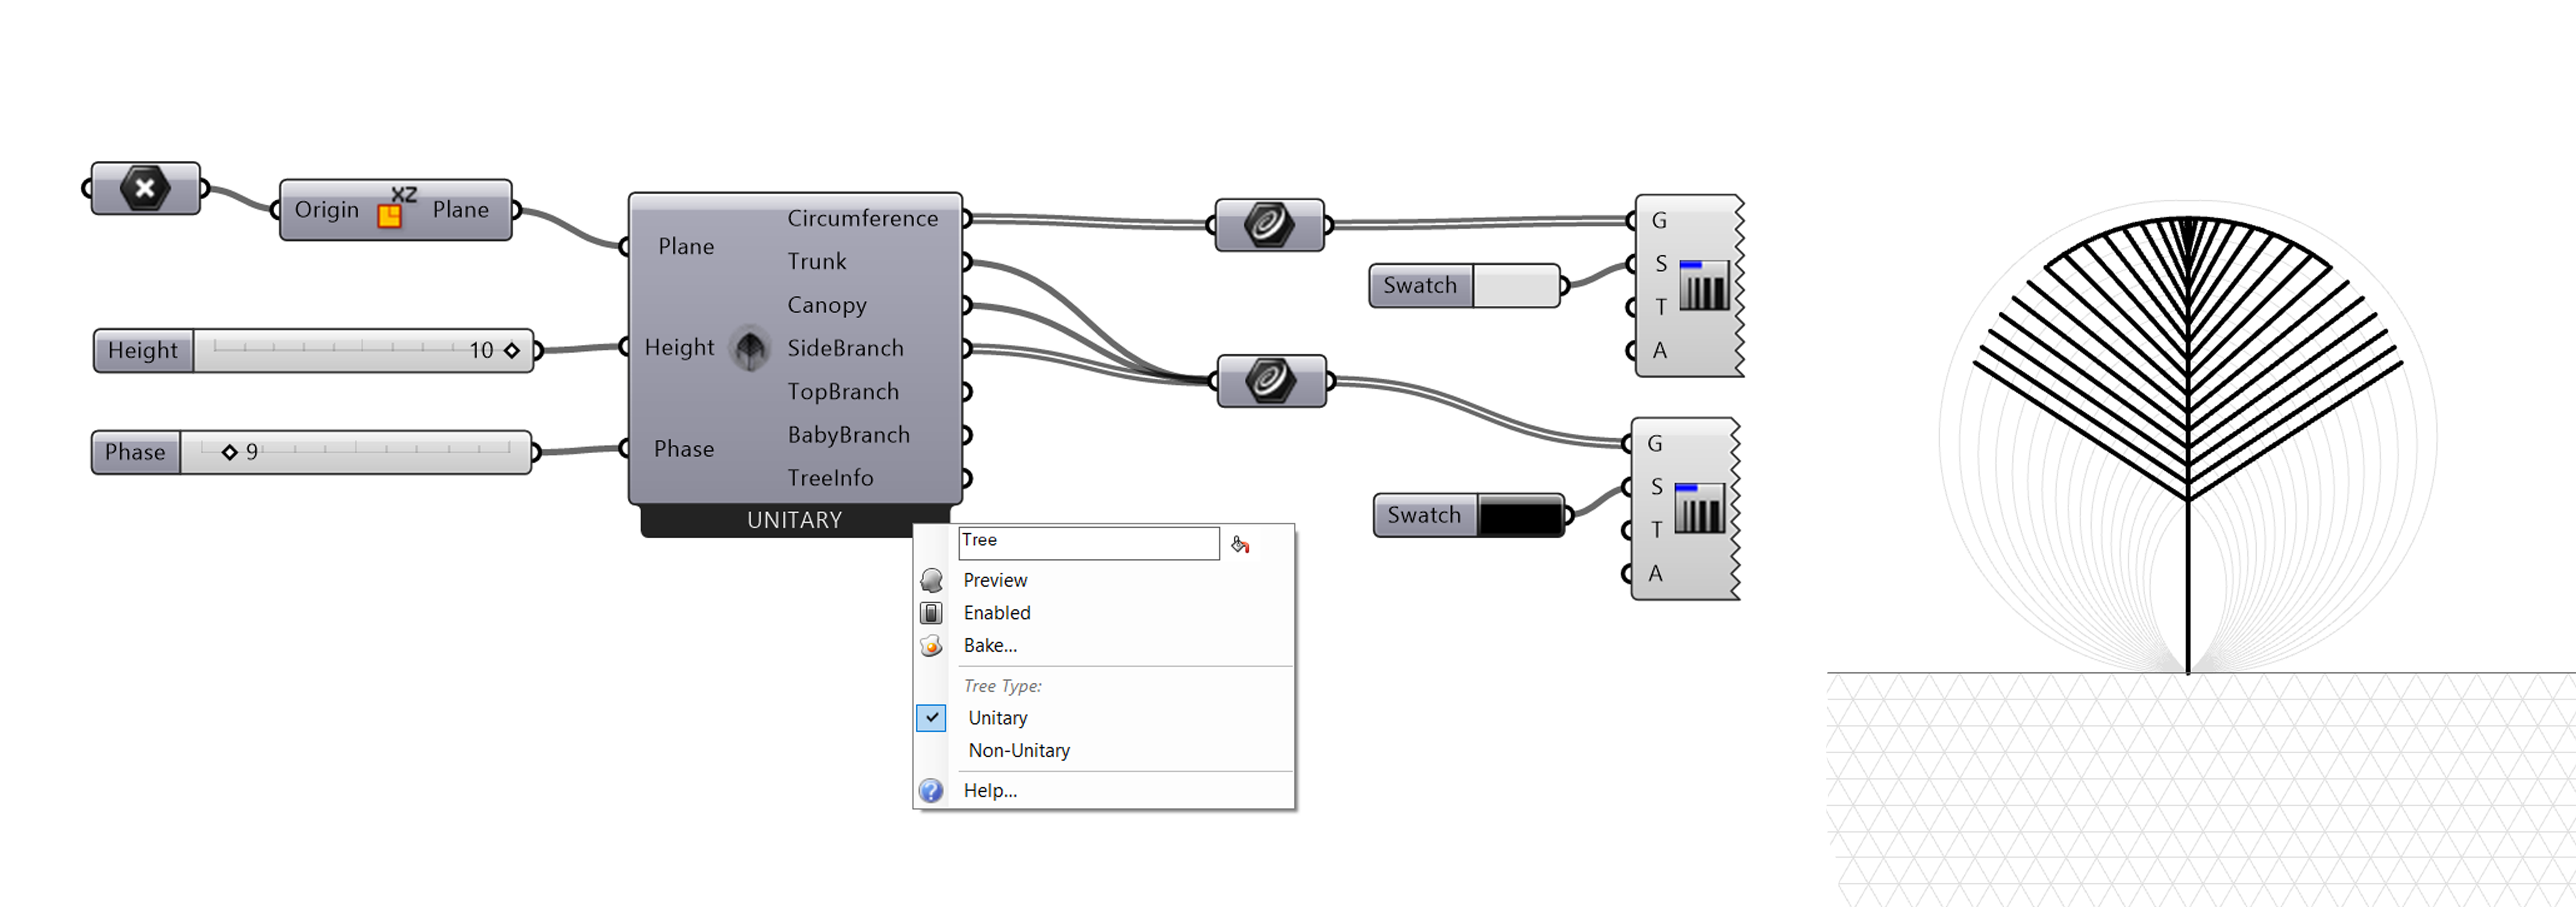The width and height of the screenshot is (2576, 907).
Task: Click the Enabled icon in the context menu
Action: pyautogui.click(x=931, y=613)
